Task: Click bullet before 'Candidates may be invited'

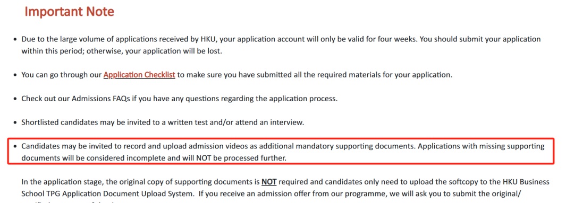Action: 15,146
